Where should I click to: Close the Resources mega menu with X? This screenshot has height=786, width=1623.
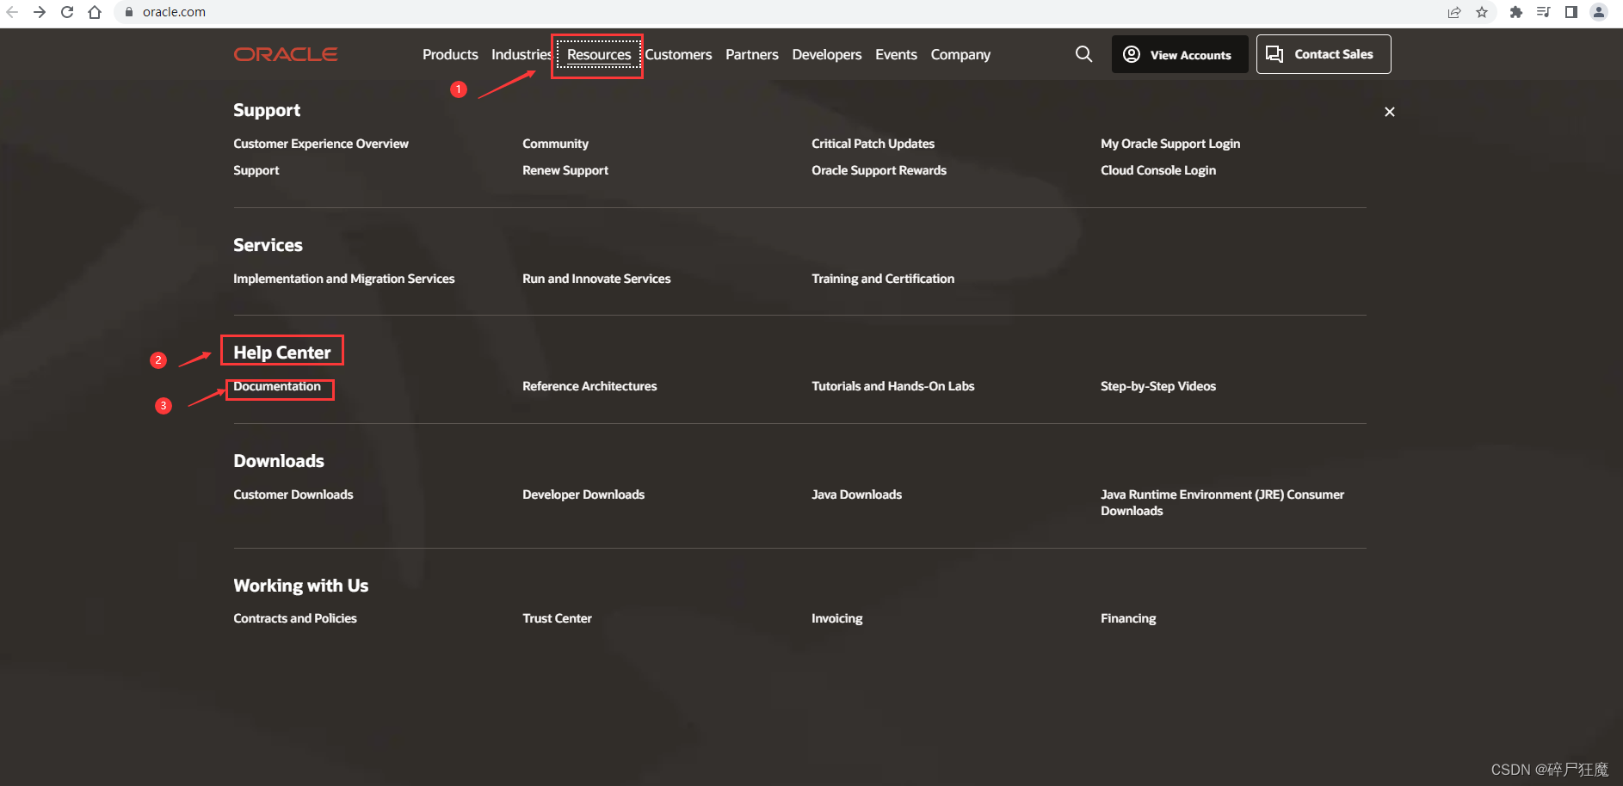[1390, 112]
